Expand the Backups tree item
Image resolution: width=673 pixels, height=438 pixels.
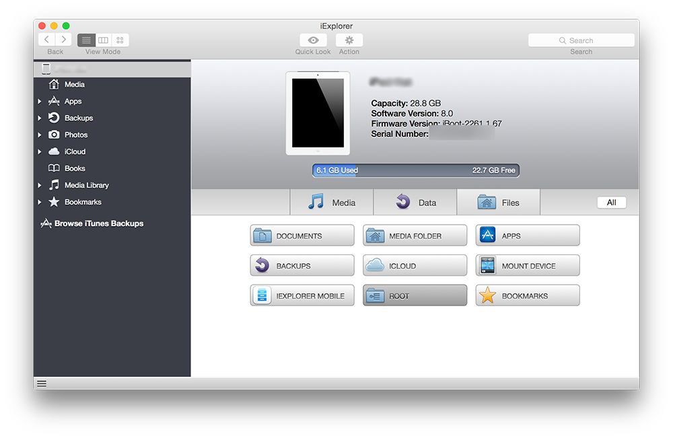tap(40, 118)
